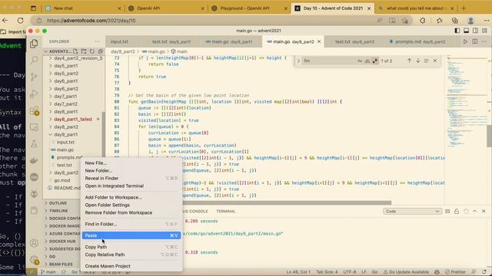Maximize the bottom panel size

coord(475,212)
